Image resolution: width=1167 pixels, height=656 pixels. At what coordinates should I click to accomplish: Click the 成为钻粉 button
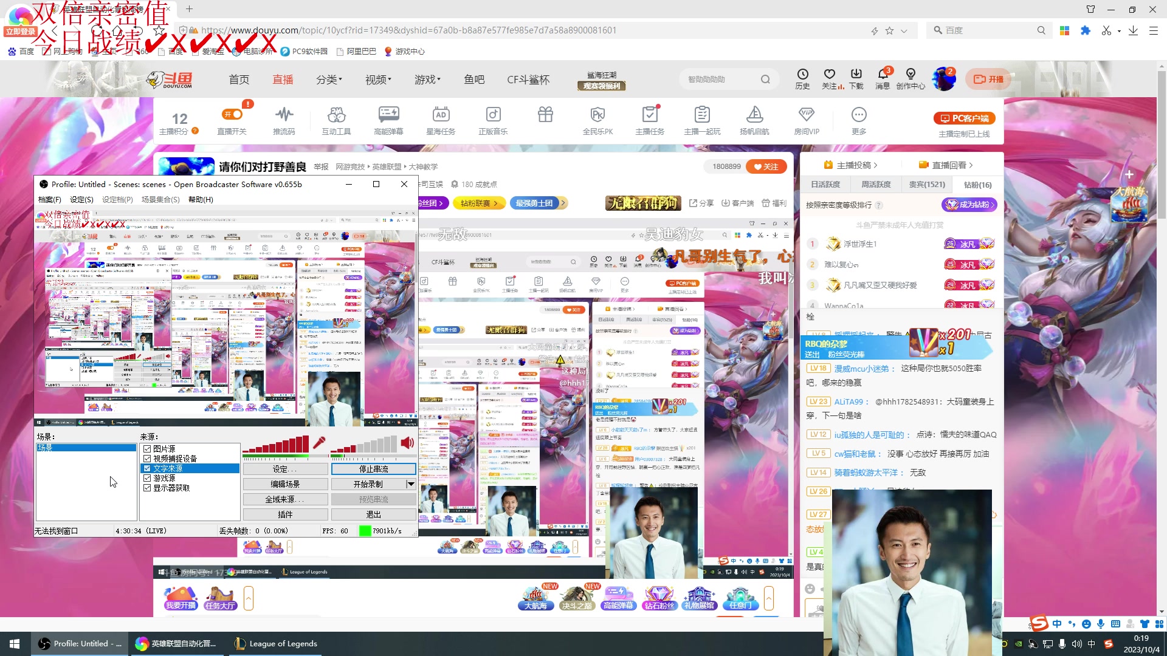click(x=969, y=205)
